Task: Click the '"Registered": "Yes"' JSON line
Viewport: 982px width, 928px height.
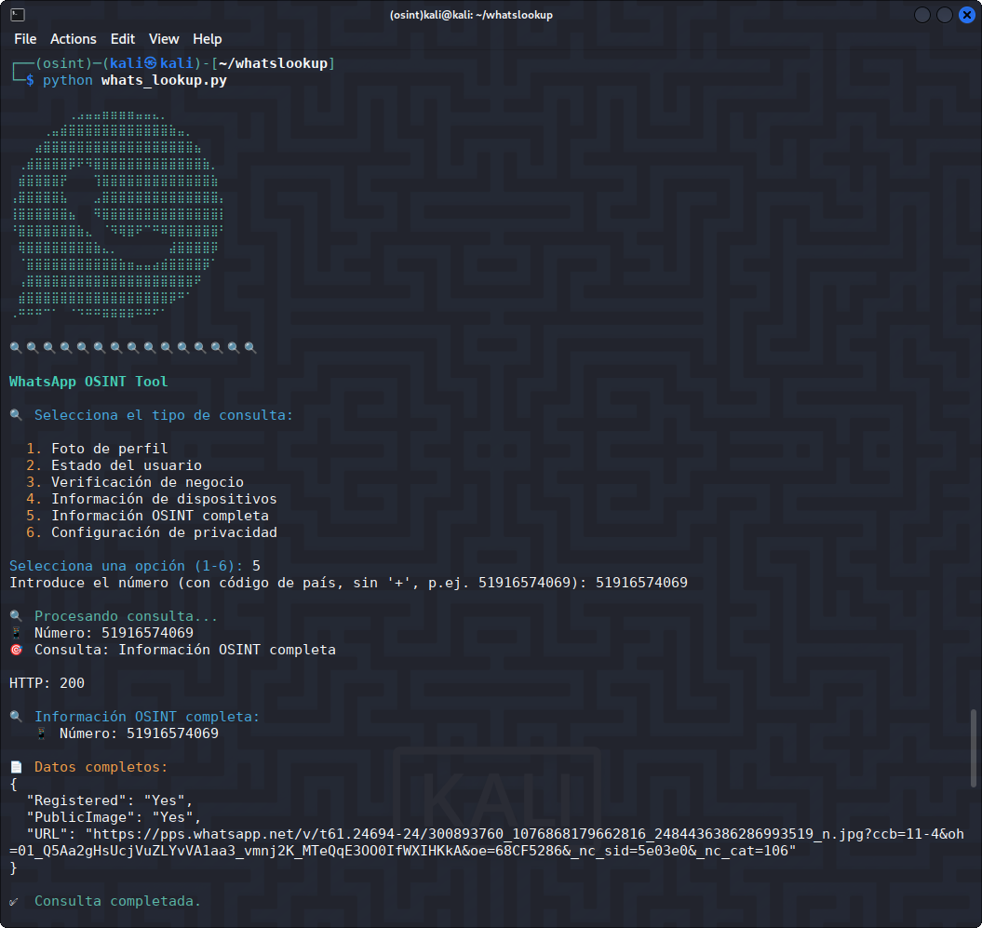Action: 110,800
